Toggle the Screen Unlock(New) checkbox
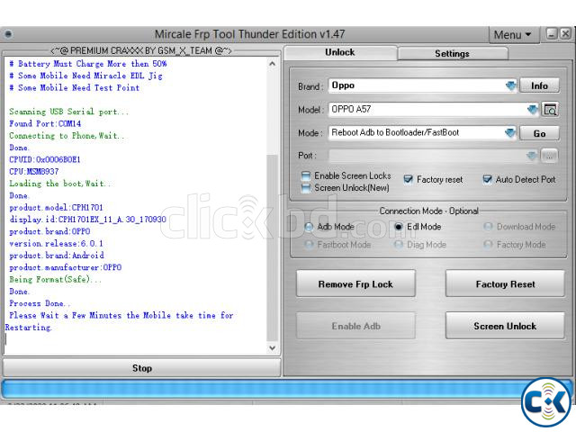The width and height of the screenshot is (576, 432). (307, 188)
